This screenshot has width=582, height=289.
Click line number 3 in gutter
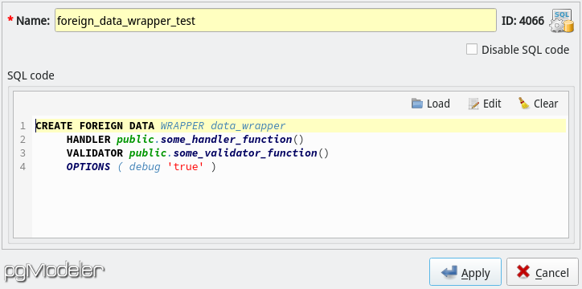23,153
